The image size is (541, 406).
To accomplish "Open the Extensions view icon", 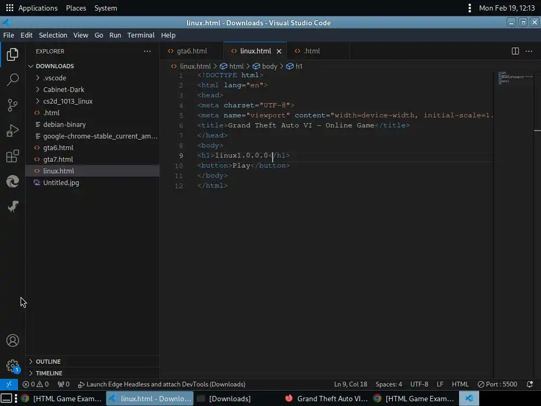I will [x=13, y=156].
